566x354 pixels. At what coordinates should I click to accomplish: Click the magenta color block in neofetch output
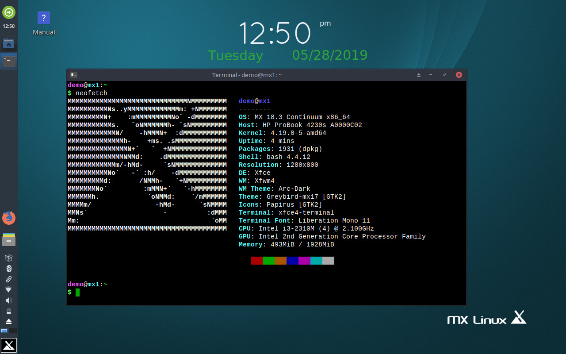click(x=304, y=261)
